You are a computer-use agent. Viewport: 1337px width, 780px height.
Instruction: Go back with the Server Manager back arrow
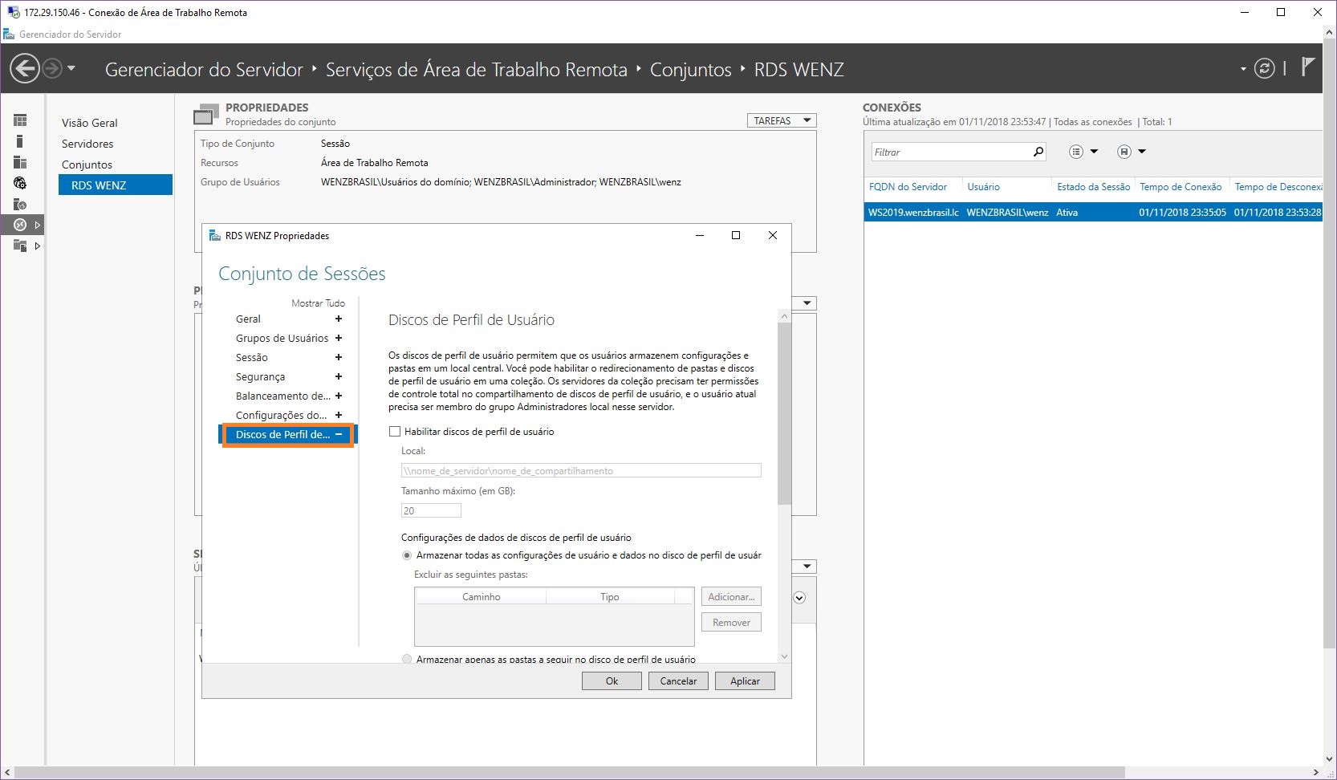pyautogui.click(x=25, y=68)
